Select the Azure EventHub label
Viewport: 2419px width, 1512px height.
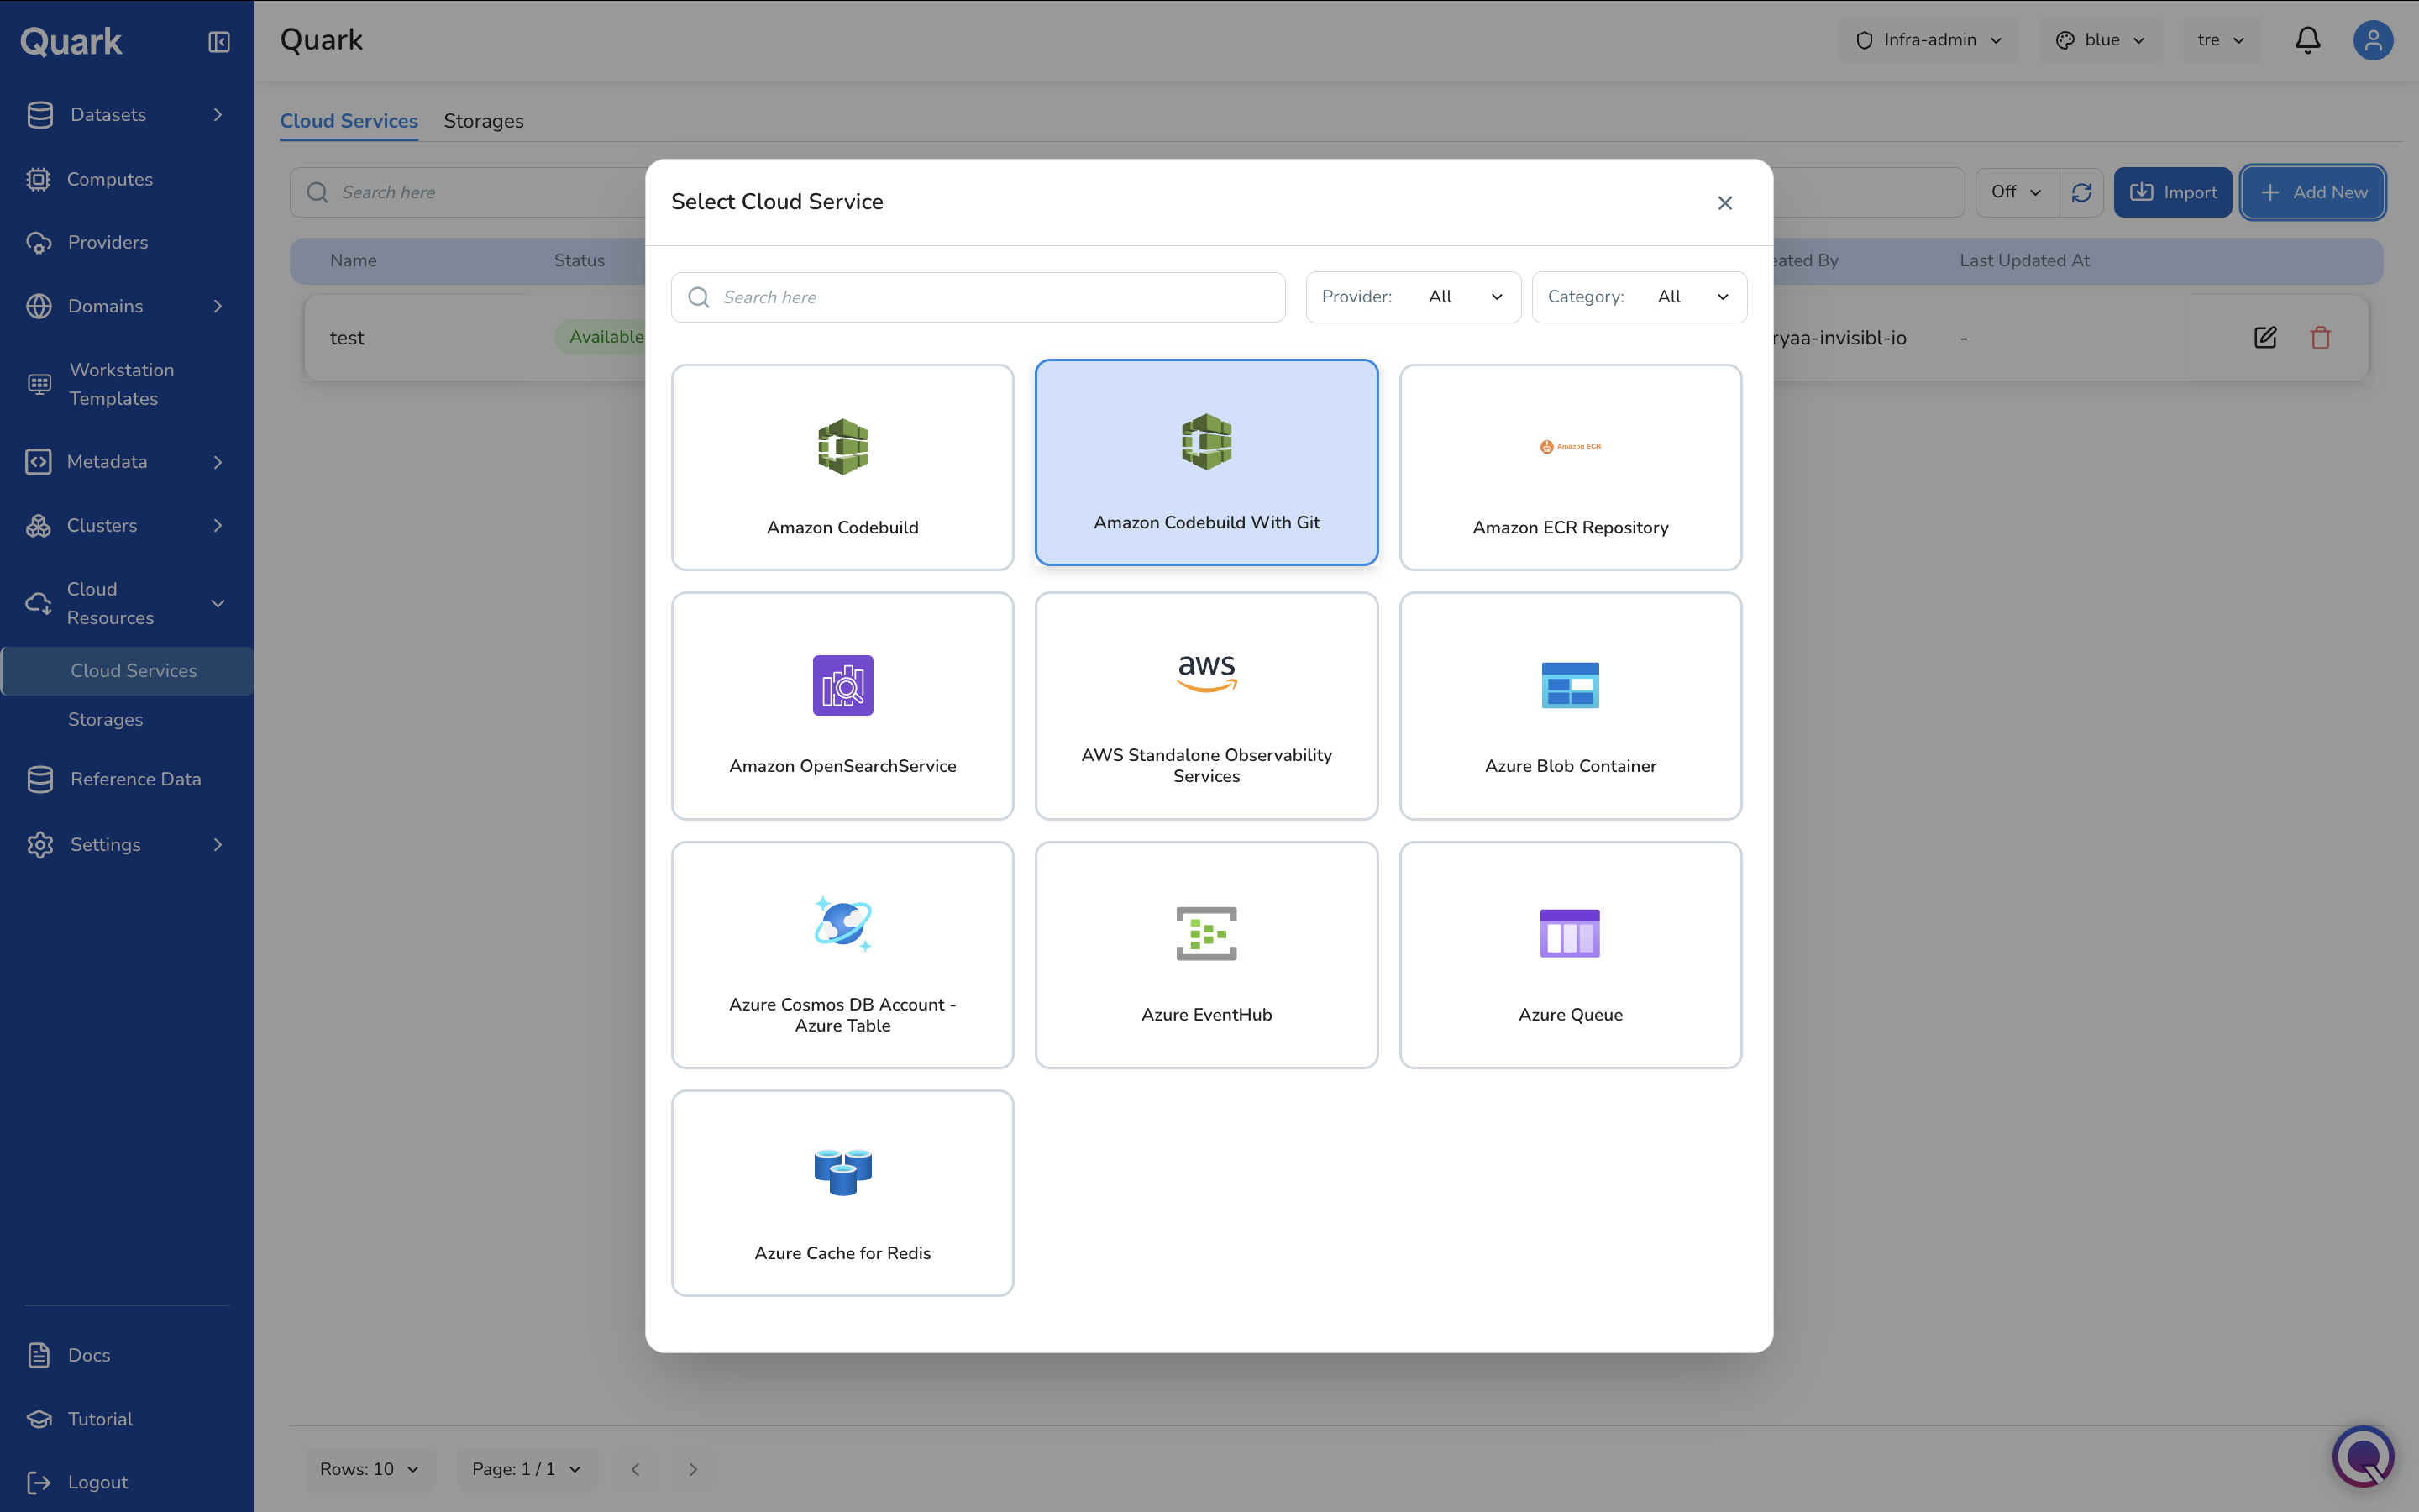click(x=1206, y=1014)
